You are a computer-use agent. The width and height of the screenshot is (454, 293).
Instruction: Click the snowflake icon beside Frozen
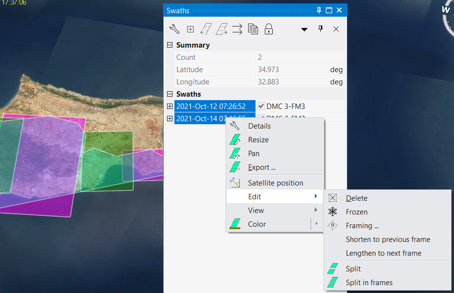[333, 212]
